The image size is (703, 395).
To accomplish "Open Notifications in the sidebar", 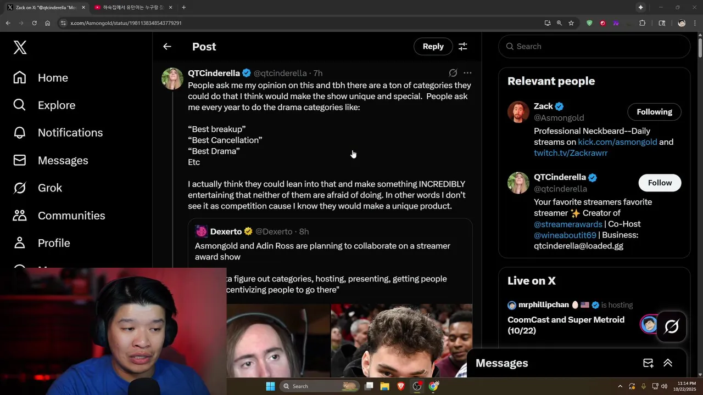I will 58,133.
